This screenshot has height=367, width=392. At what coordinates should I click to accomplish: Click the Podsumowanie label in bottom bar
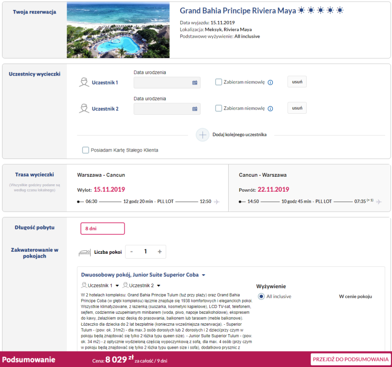point(29,360)
